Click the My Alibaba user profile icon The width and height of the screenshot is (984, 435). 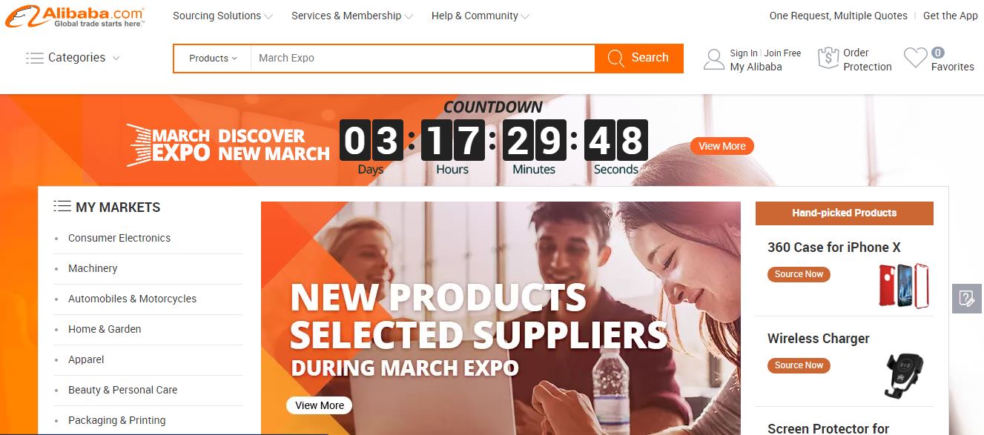pos(713,59)
